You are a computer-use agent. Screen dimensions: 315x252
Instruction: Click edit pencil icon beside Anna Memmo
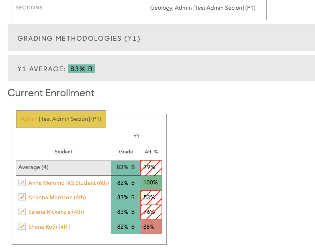click(x=22, y=183)
